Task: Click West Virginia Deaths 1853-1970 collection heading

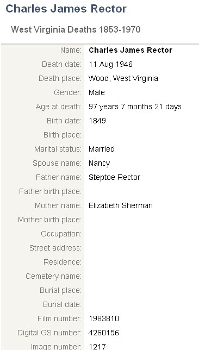Action: tap(76, 29)
